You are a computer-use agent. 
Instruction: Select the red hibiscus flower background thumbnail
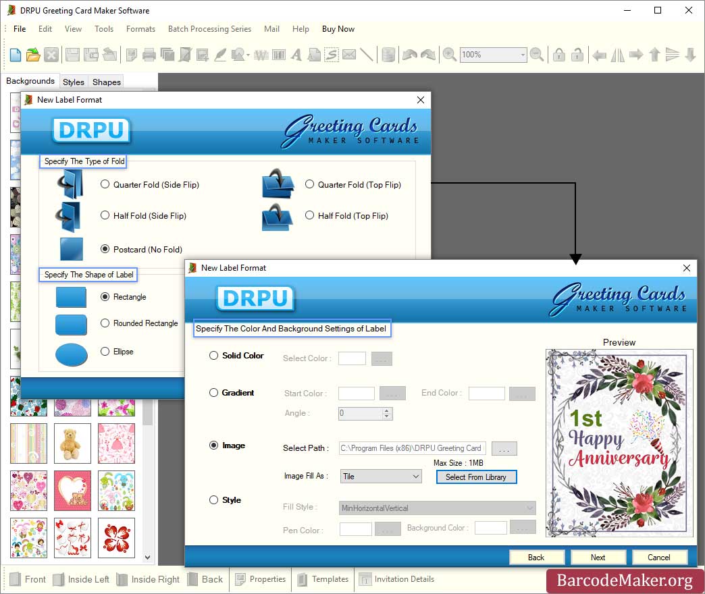click(x=116, y=538)
